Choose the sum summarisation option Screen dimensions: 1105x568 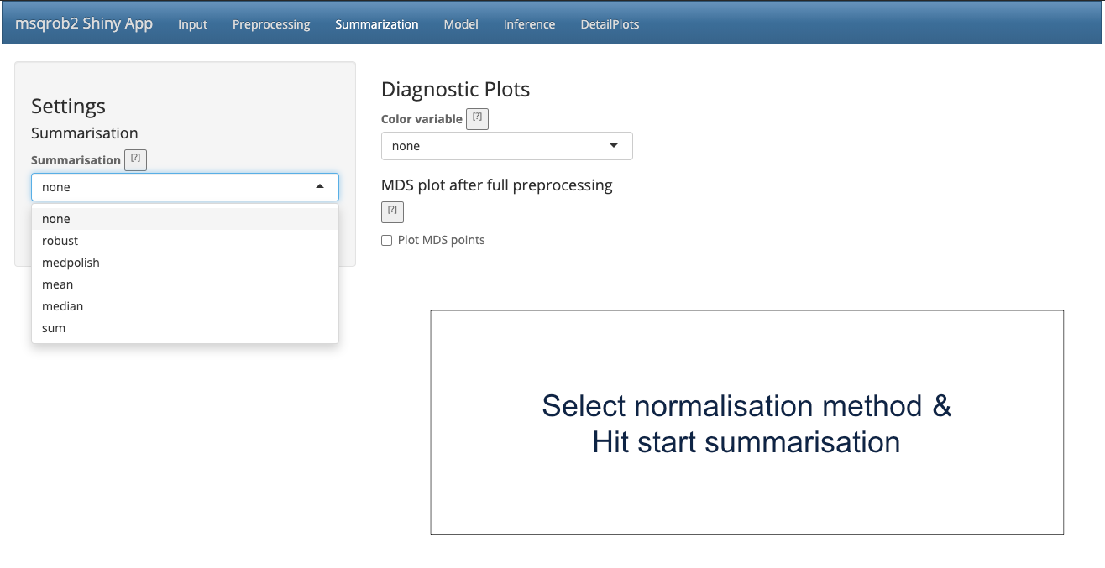pyautogui.click(x=54, y=328)
